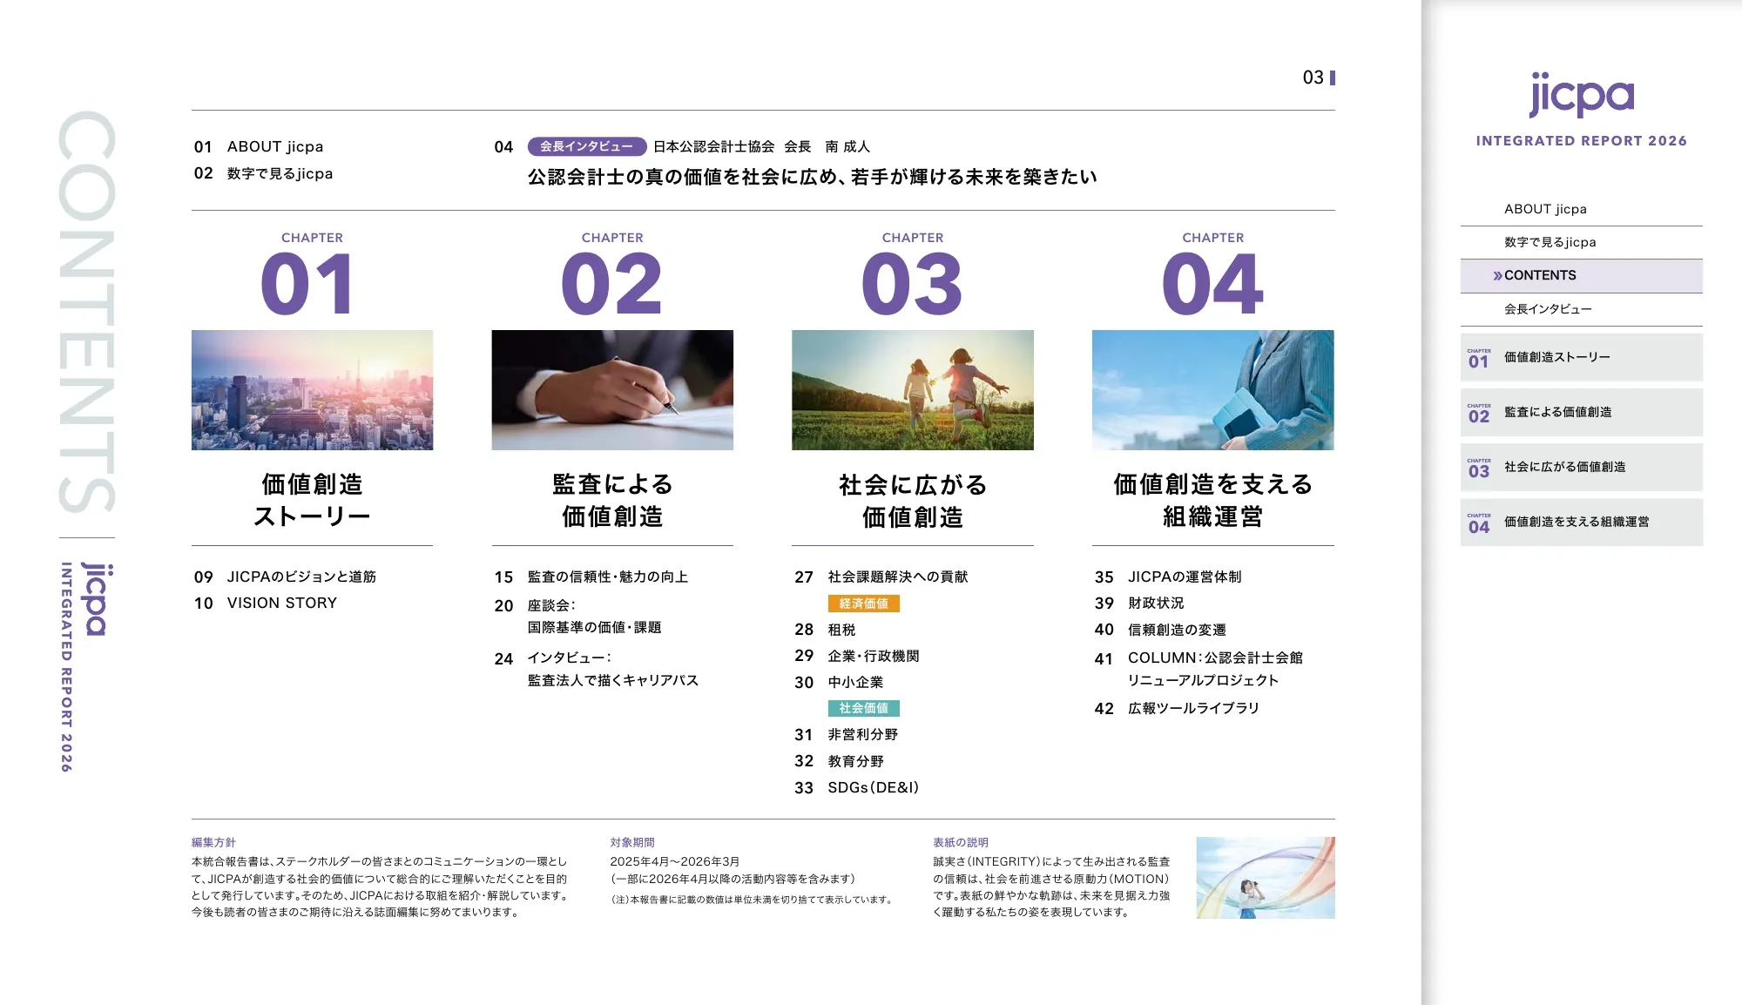Click the Chapter 03 children running photo
Viewport: 1742px width, 1005px height.
click(913, 390)
